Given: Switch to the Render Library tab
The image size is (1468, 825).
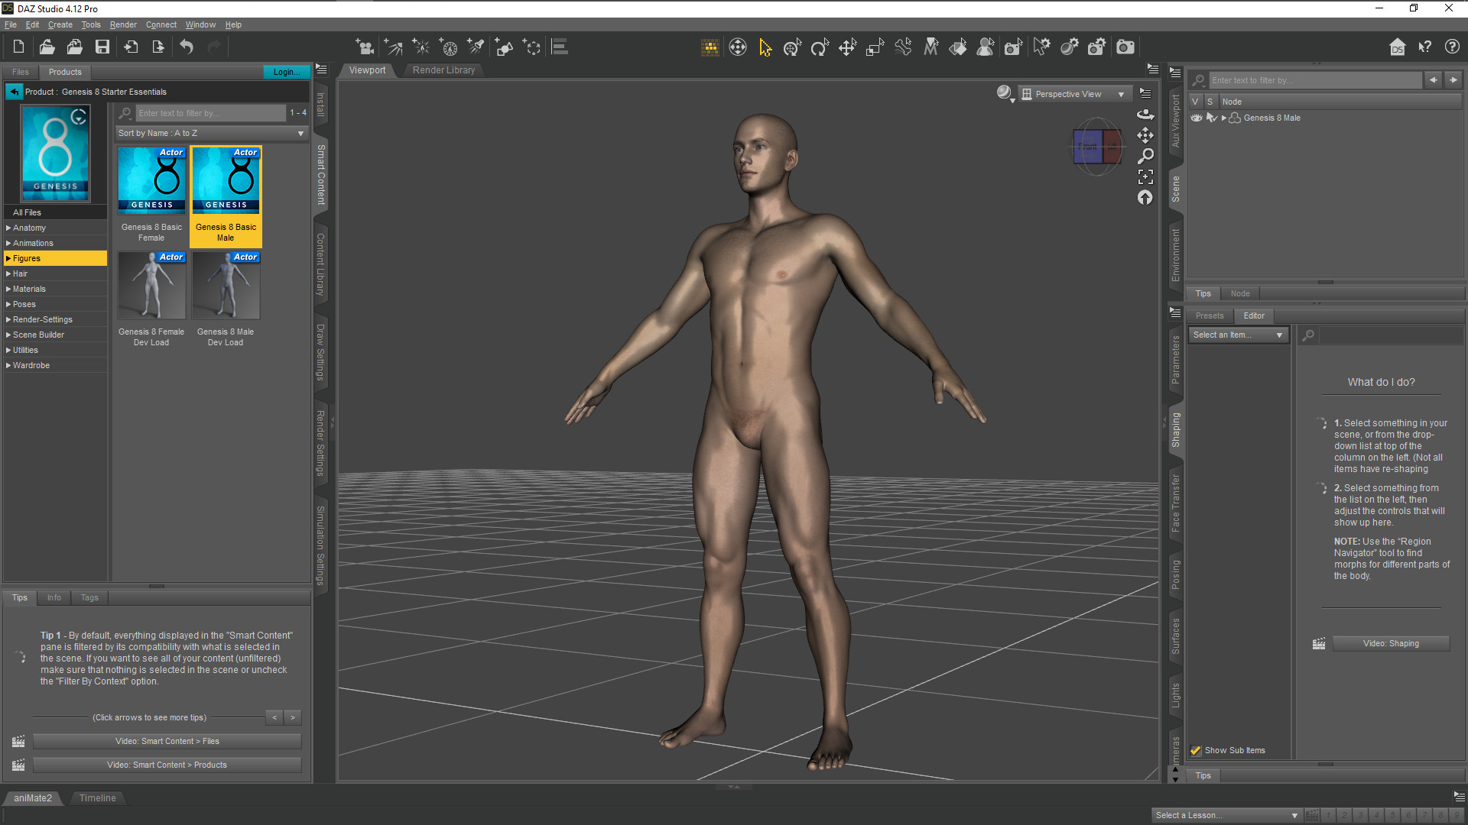Looking at the screenshot, I should pyautogui.click(x=443, y=70).
